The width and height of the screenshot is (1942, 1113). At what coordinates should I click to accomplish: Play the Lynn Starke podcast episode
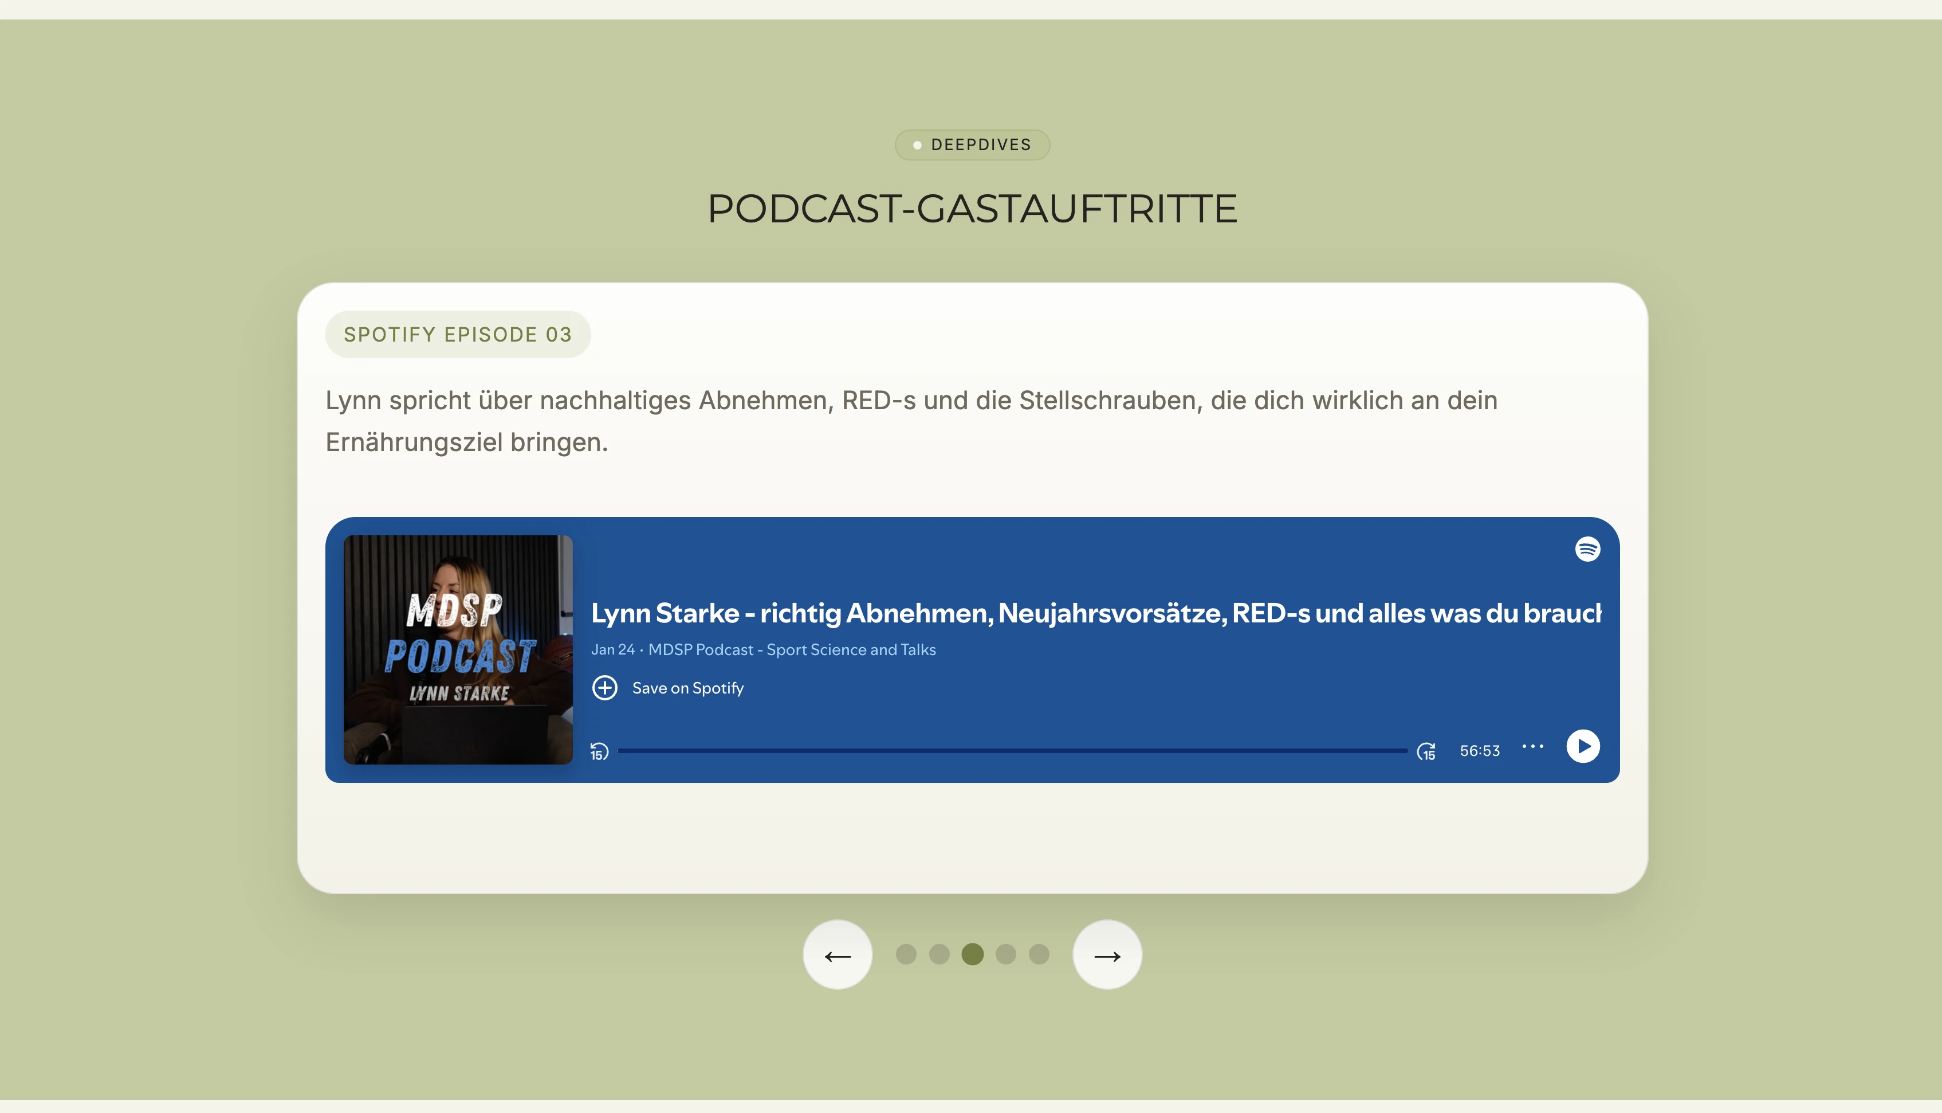tap(1583, 746)
